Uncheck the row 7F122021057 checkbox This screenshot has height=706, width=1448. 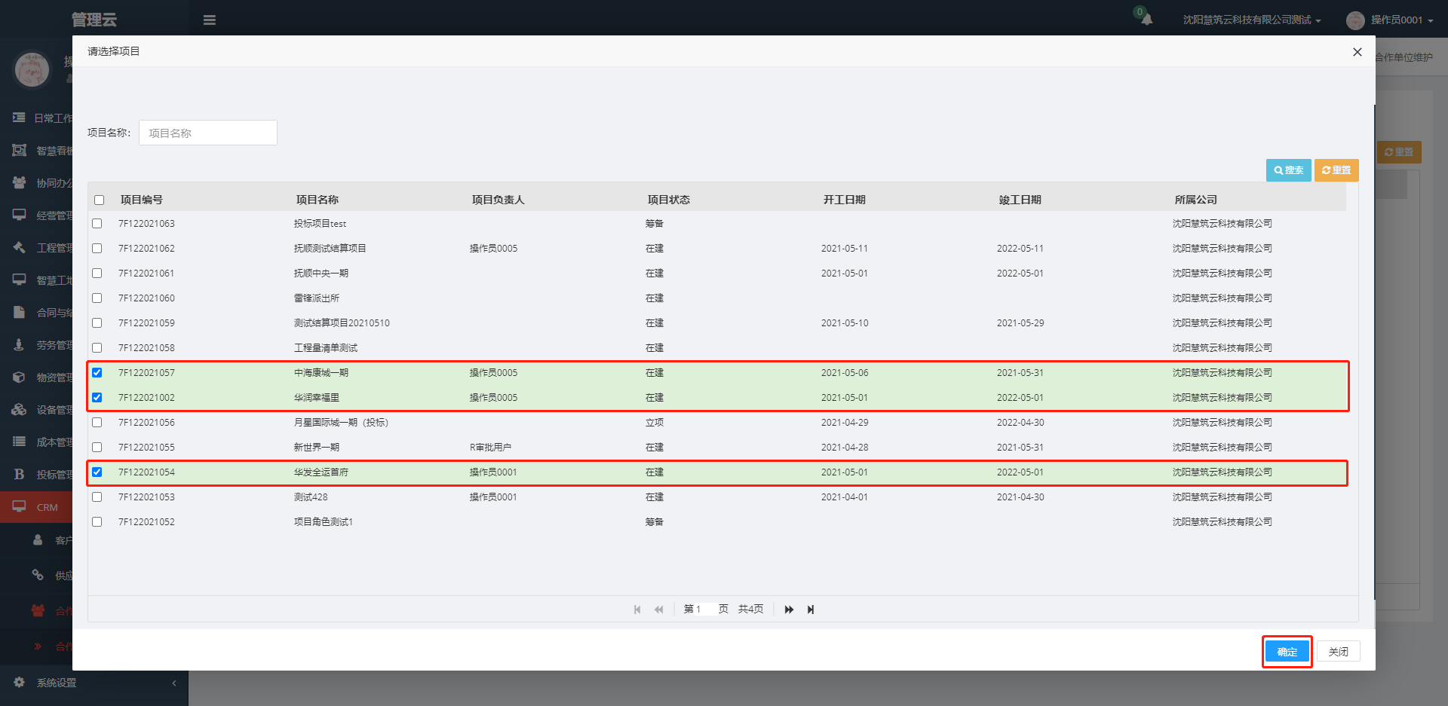97,373
